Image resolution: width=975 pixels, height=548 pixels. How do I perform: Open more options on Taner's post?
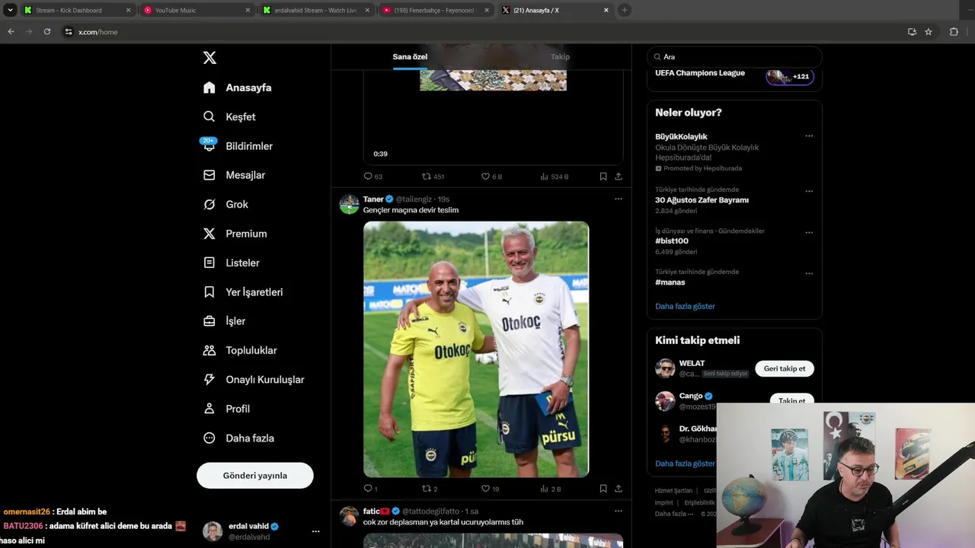[619, 199]
